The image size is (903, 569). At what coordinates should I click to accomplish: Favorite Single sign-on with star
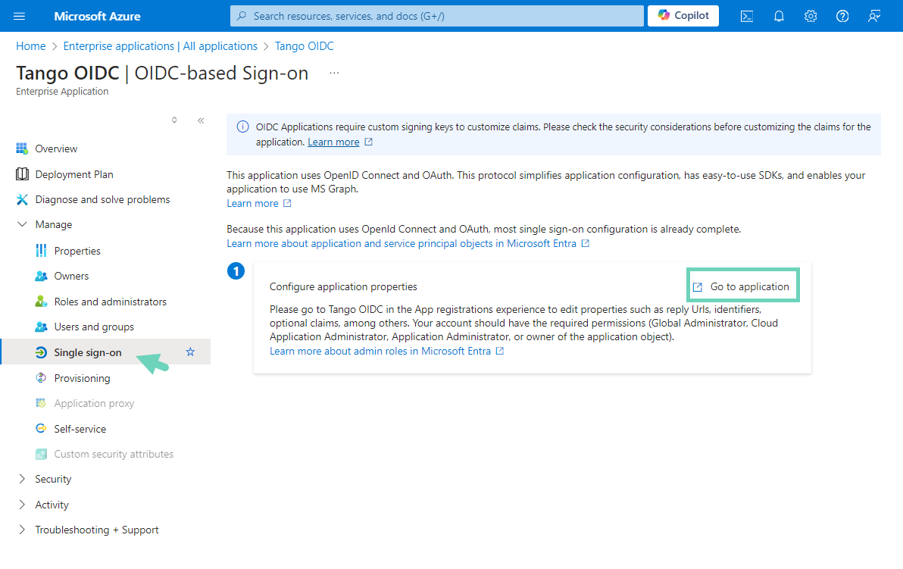tap(190, 352)
